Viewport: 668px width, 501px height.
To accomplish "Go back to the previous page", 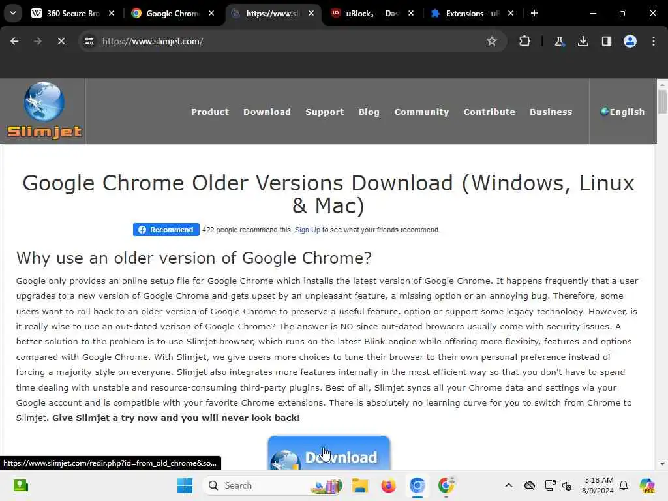I will (x=14, y=41).
